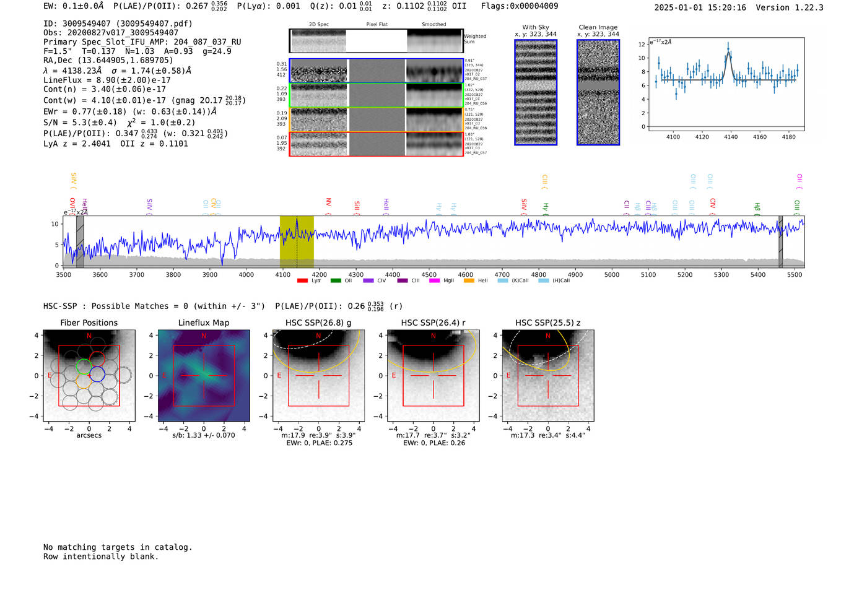Click the red Lyα legend swatch
867x590 pixels.
point(302,280)
